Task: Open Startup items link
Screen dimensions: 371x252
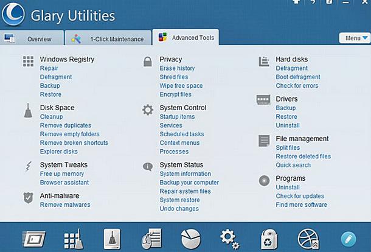Action: click(177, 116)
